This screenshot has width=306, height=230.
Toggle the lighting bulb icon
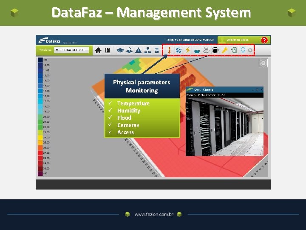(x=243, y=50)
